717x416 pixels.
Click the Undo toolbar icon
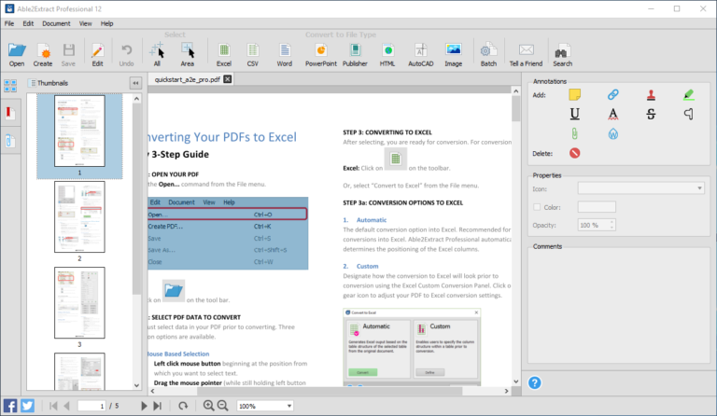127,50
